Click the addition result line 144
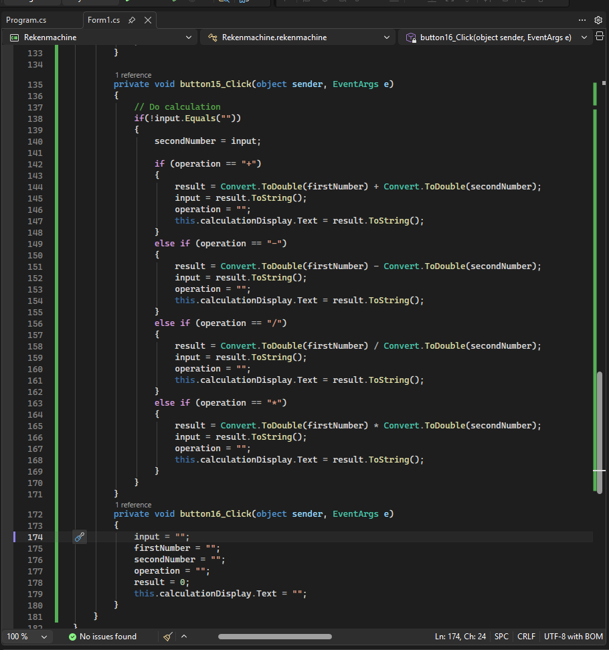 [358, 187]
